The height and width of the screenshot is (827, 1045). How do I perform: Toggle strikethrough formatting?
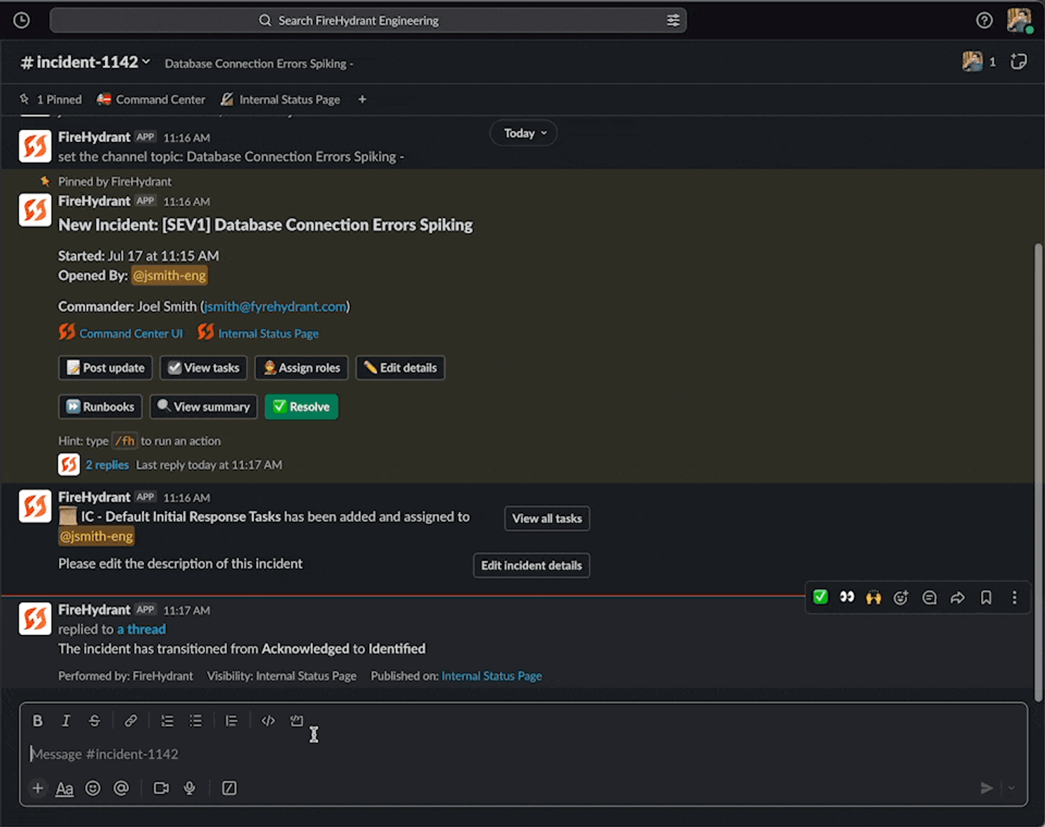coord(94,721)
